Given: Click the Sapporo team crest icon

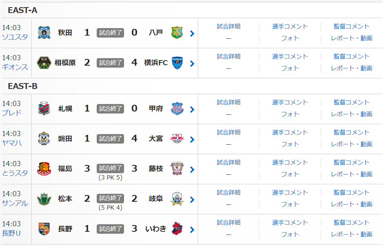Looking at the screenshot, I should [x=44, y=108].
